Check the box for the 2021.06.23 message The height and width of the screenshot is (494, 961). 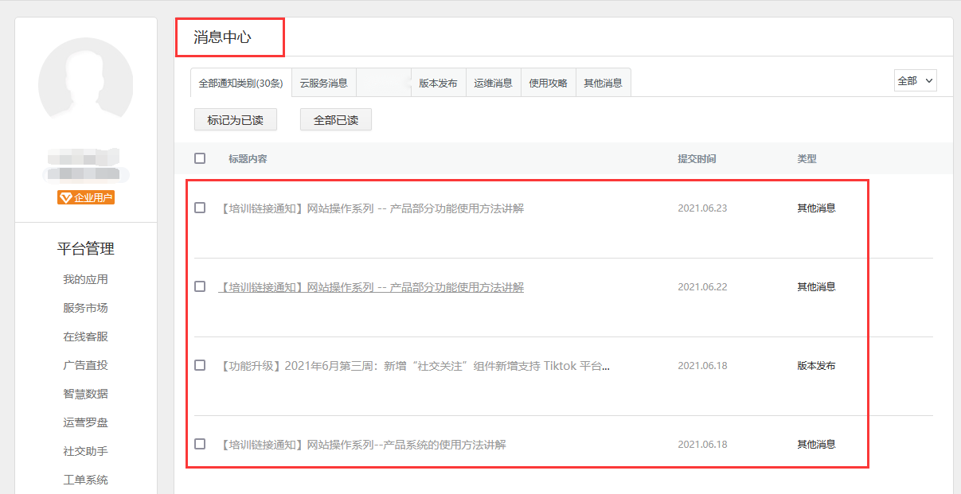(x=200, y=208)
